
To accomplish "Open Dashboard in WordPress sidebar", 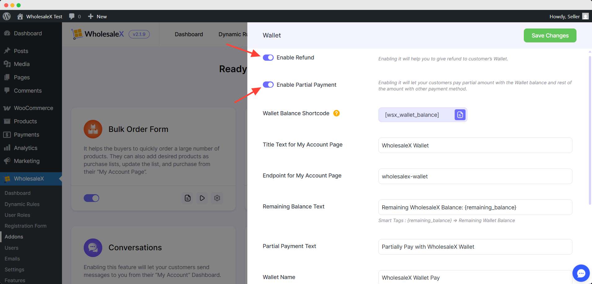I will point(31,33).
